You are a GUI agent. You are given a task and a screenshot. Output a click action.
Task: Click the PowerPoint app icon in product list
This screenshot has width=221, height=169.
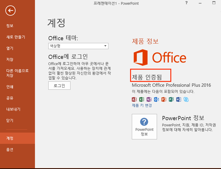(164, 99)
